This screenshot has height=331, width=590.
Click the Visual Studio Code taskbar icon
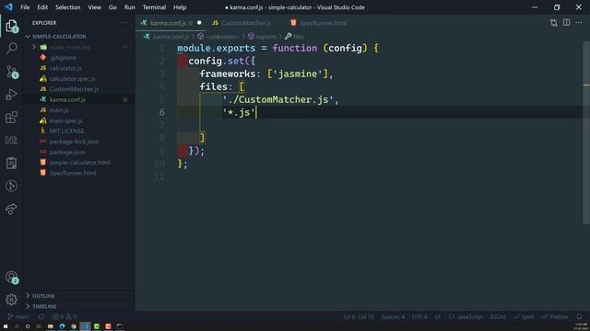(x=86, y=326)
